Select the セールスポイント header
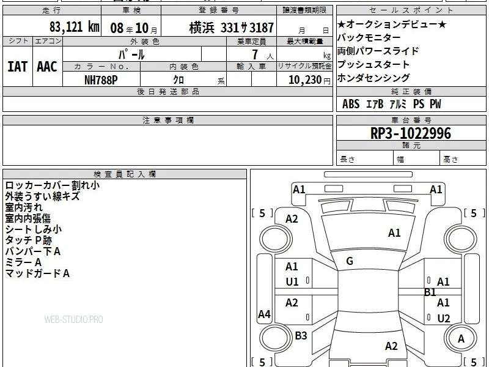Viewport: 489px width, 367px height. 411,10
